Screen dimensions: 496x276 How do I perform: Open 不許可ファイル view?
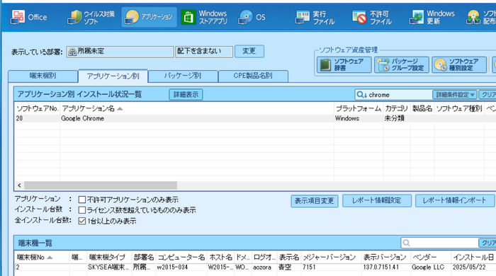[372, 17]
